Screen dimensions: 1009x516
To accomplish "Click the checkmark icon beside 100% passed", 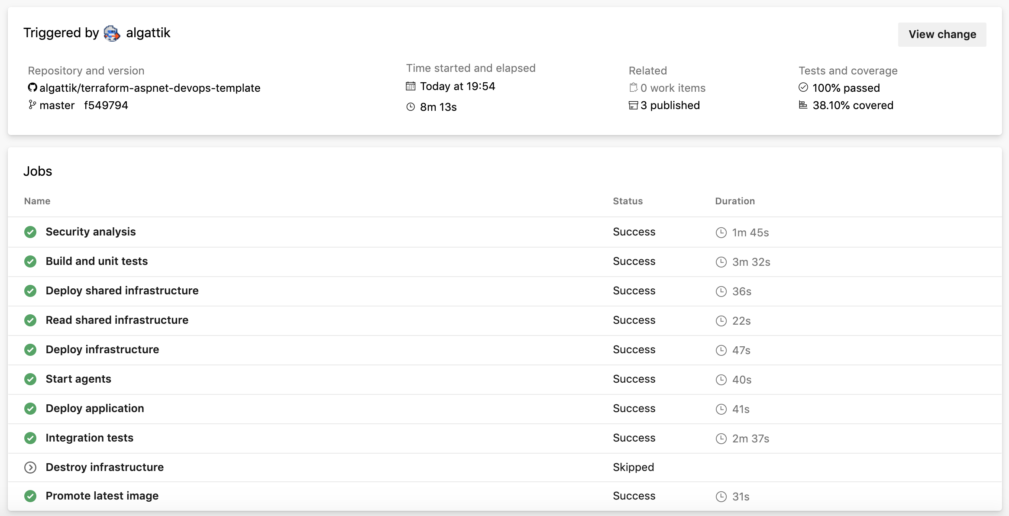I will [803, 88].
